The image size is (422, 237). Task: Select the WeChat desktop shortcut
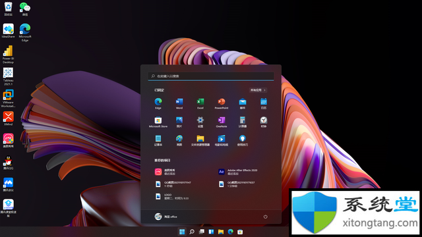(25, 9)
